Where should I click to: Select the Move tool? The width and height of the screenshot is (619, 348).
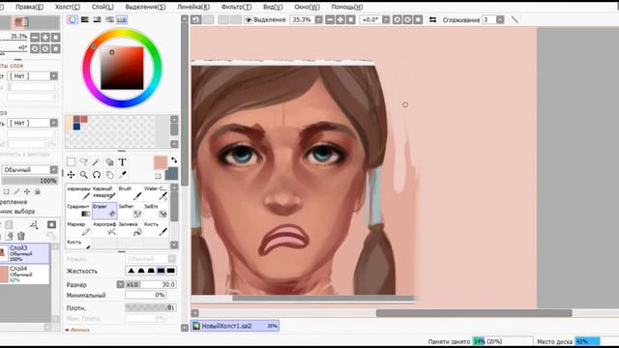[71, 175]
